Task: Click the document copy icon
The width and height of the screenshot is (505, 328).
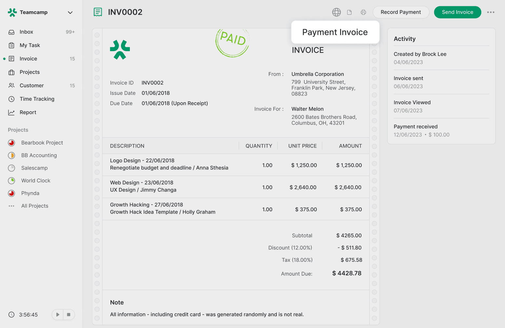Action: point(350,12)
